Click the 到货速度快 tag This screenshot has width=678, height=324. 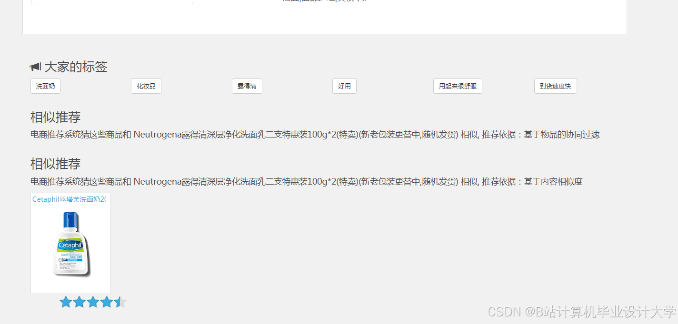coord(555,86)
